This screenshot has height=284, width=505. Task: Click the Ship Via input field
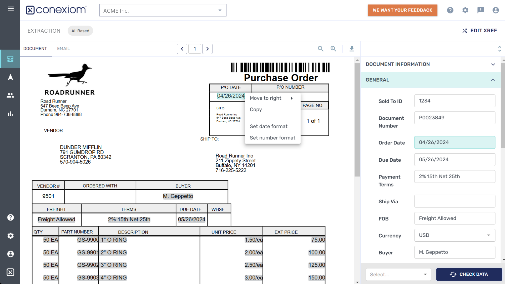tap(454, 201)
